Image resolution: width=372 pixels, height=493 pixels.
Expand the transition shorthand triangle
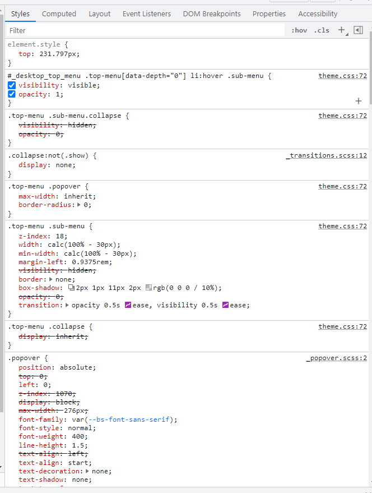67,305
